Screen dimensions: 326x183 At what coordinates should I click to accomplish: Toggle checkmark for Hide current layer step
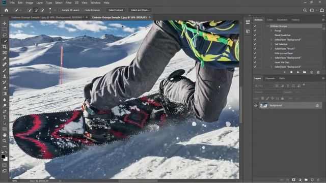click(255, 53)
